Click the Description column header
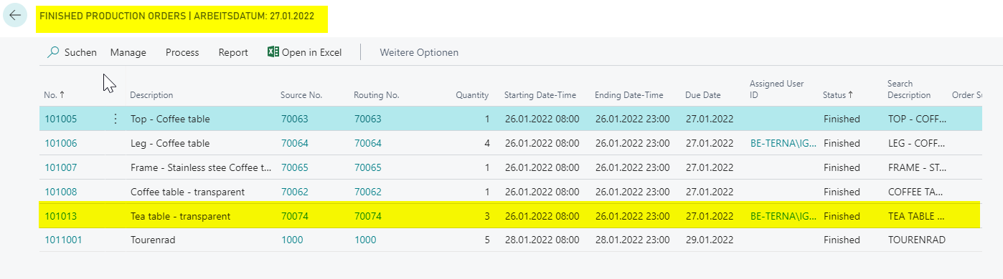Viewport: 1003px width, 279px height. [x=151, y=95]
